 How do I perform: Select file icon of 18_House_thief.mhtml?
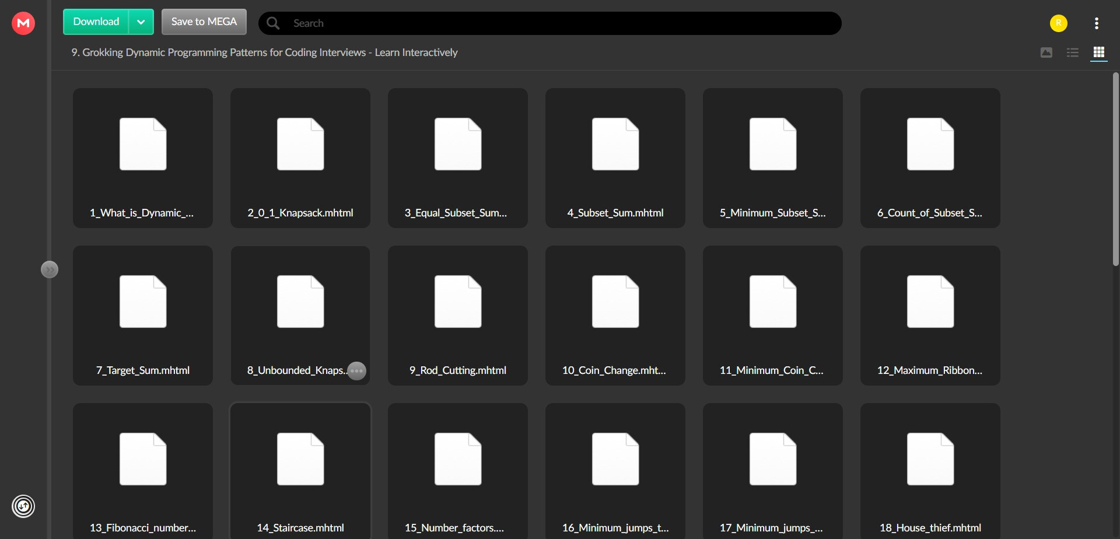click(x=930, y=459)
